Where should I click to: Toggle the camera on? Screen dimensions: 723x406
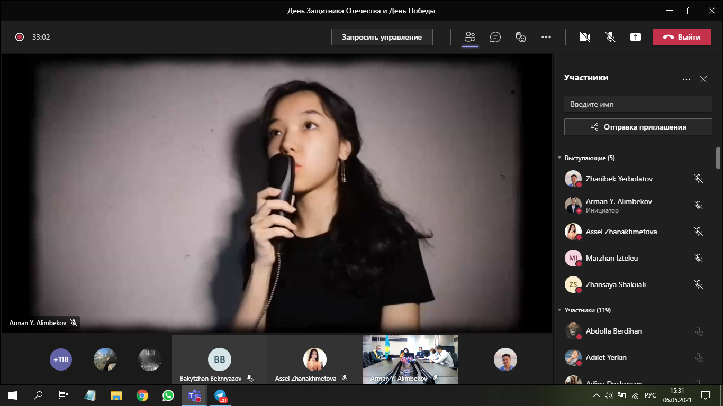point(585,37)
